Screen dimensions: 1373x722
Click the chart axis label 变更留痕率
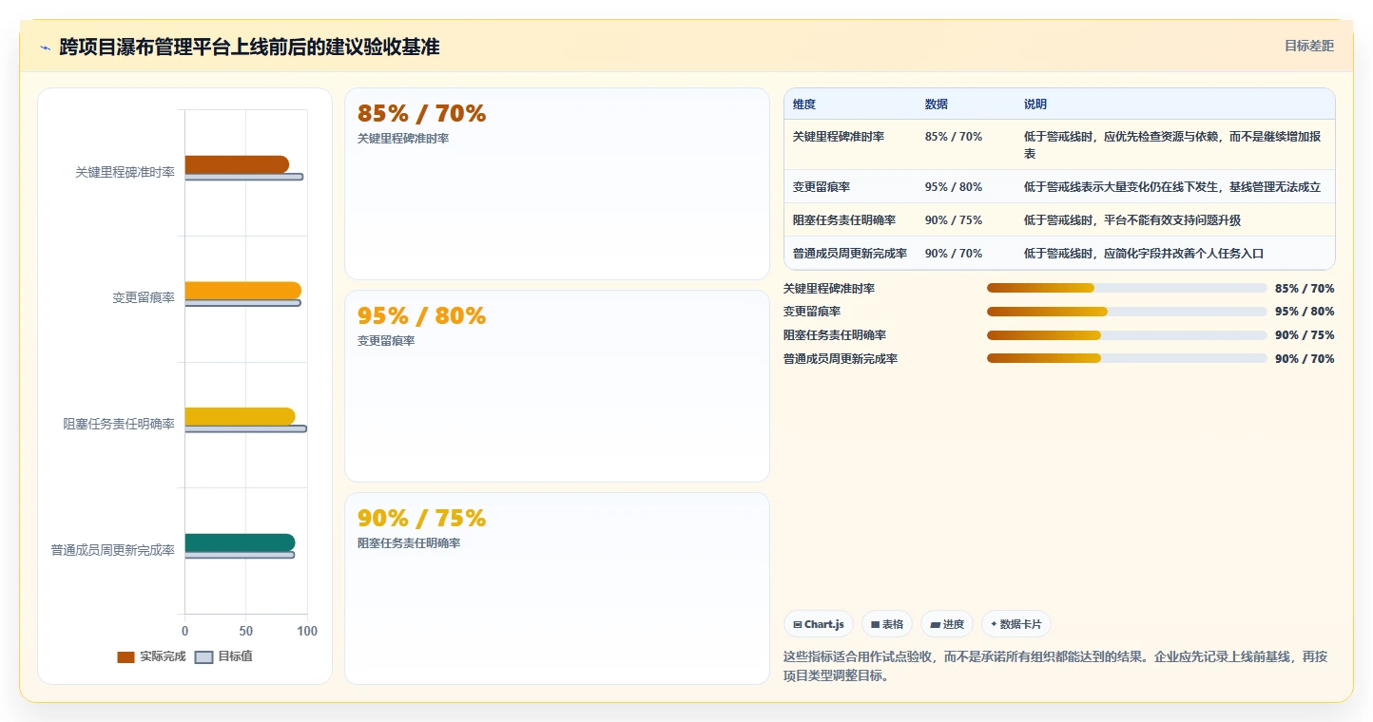144,298
